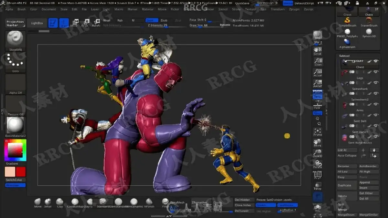The image size is (388, 218).
Task: Toggle the Floor grid button
Action: (x=318, y=105)
